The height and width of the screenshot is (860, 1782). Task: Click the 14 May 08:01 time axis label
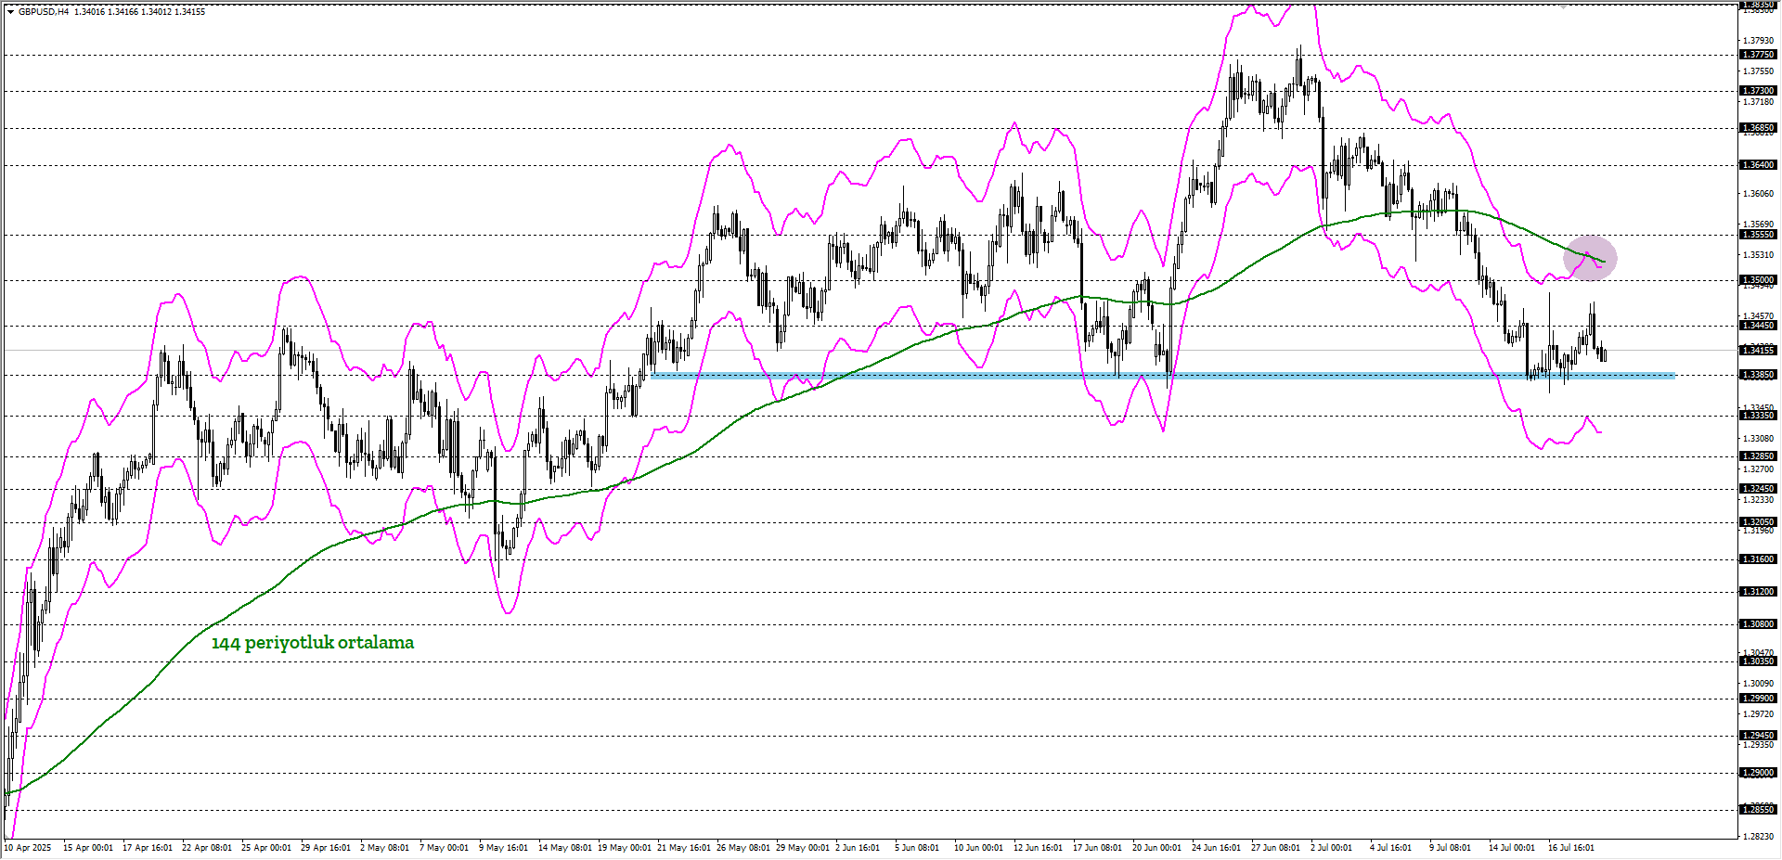(x=565, y=848)
